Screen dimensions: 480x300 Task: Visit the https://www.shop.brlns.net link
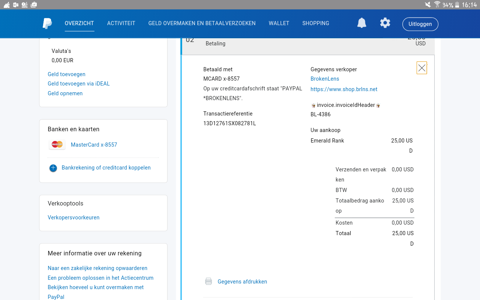pos(344,89)
